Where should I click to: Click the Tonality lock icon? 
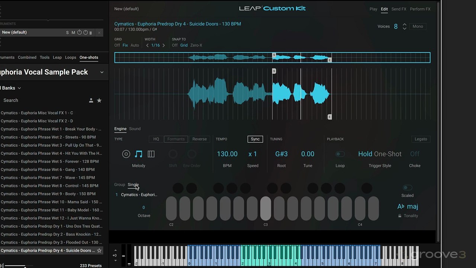point(400,216)
